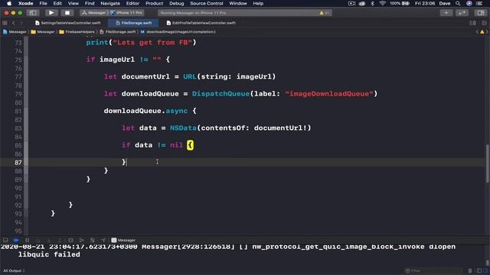Viewport: 490px width, 275px height.
Task: Select the Messager process in the debug bar
Action: click(123, 240)
